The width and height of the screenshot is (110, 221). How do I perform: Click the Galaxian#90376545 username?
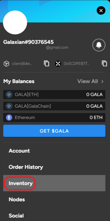click(28, 42)
